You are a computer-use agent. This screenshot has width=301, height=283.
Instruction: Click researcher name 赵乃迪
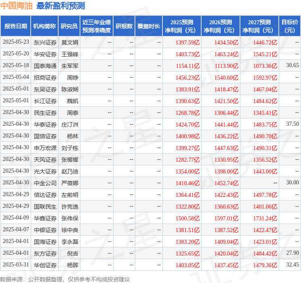pyautogui.click(x=69, y=171)
